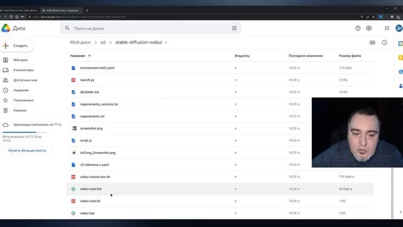Collapse the side panel chevron
Viewport: 403px width, 227px height.
click(400, 212)
